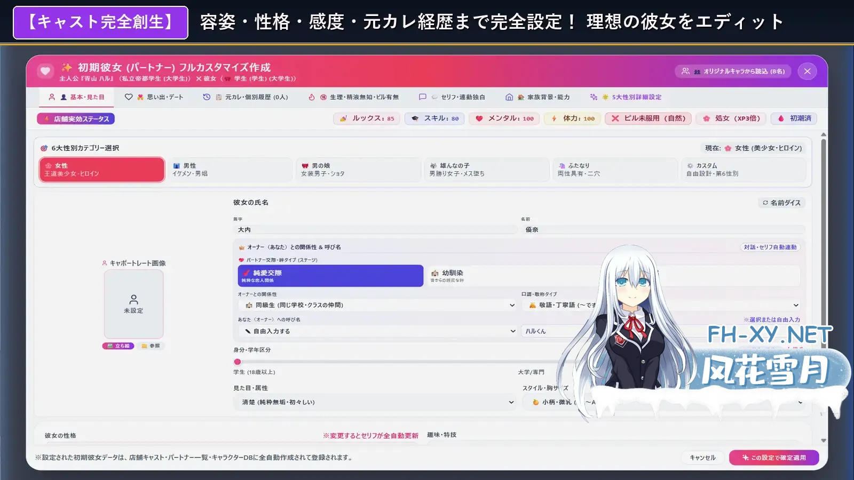Select the 男の娘 category card

pyautogui.click(x=358, y=170)
